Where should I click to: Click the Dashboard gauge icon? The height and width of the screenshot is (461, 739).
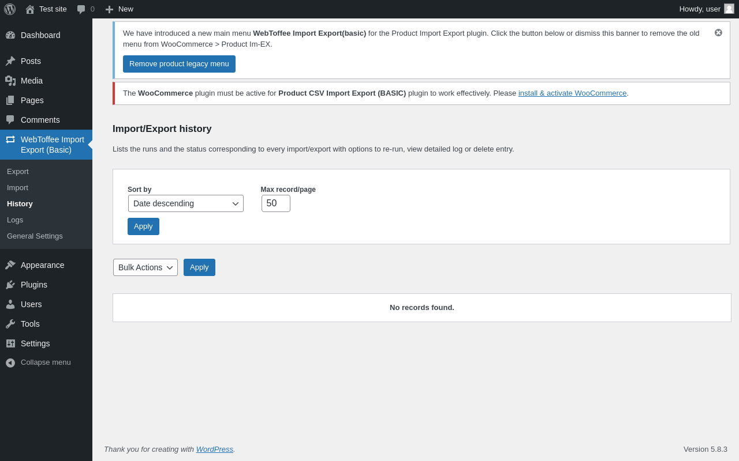[10, 35]
